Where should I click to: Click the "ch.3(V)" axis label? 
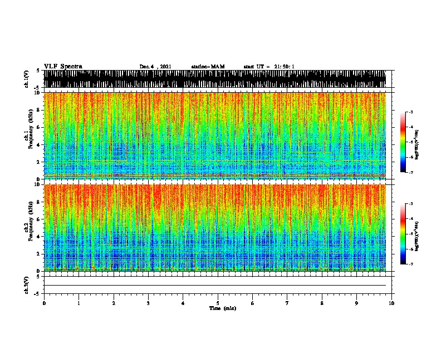click(27, 285)
